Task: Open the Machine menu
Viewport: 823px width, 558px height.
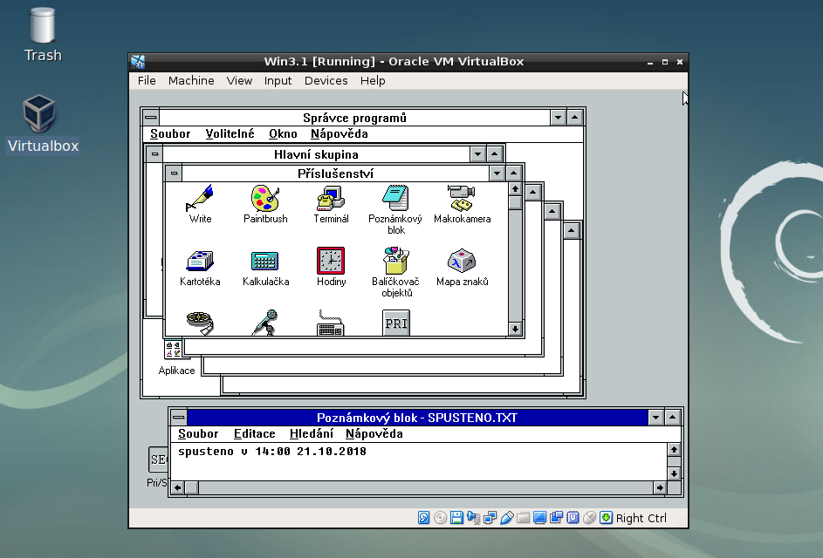Action: coord(191,81)
